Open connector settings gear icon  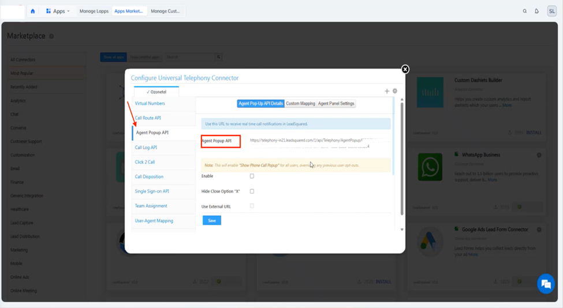(x=395, y=91)
